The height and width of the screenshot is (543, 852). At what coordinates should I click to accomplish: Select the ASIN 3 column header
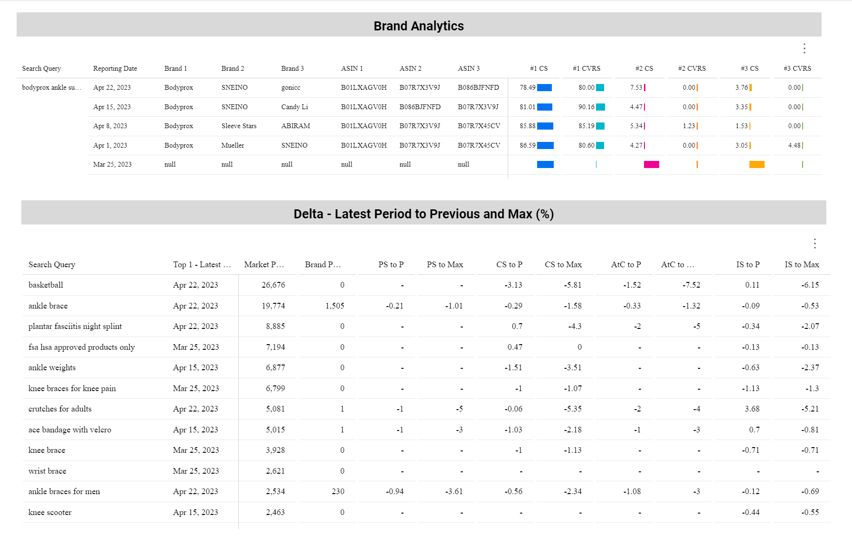469,68
